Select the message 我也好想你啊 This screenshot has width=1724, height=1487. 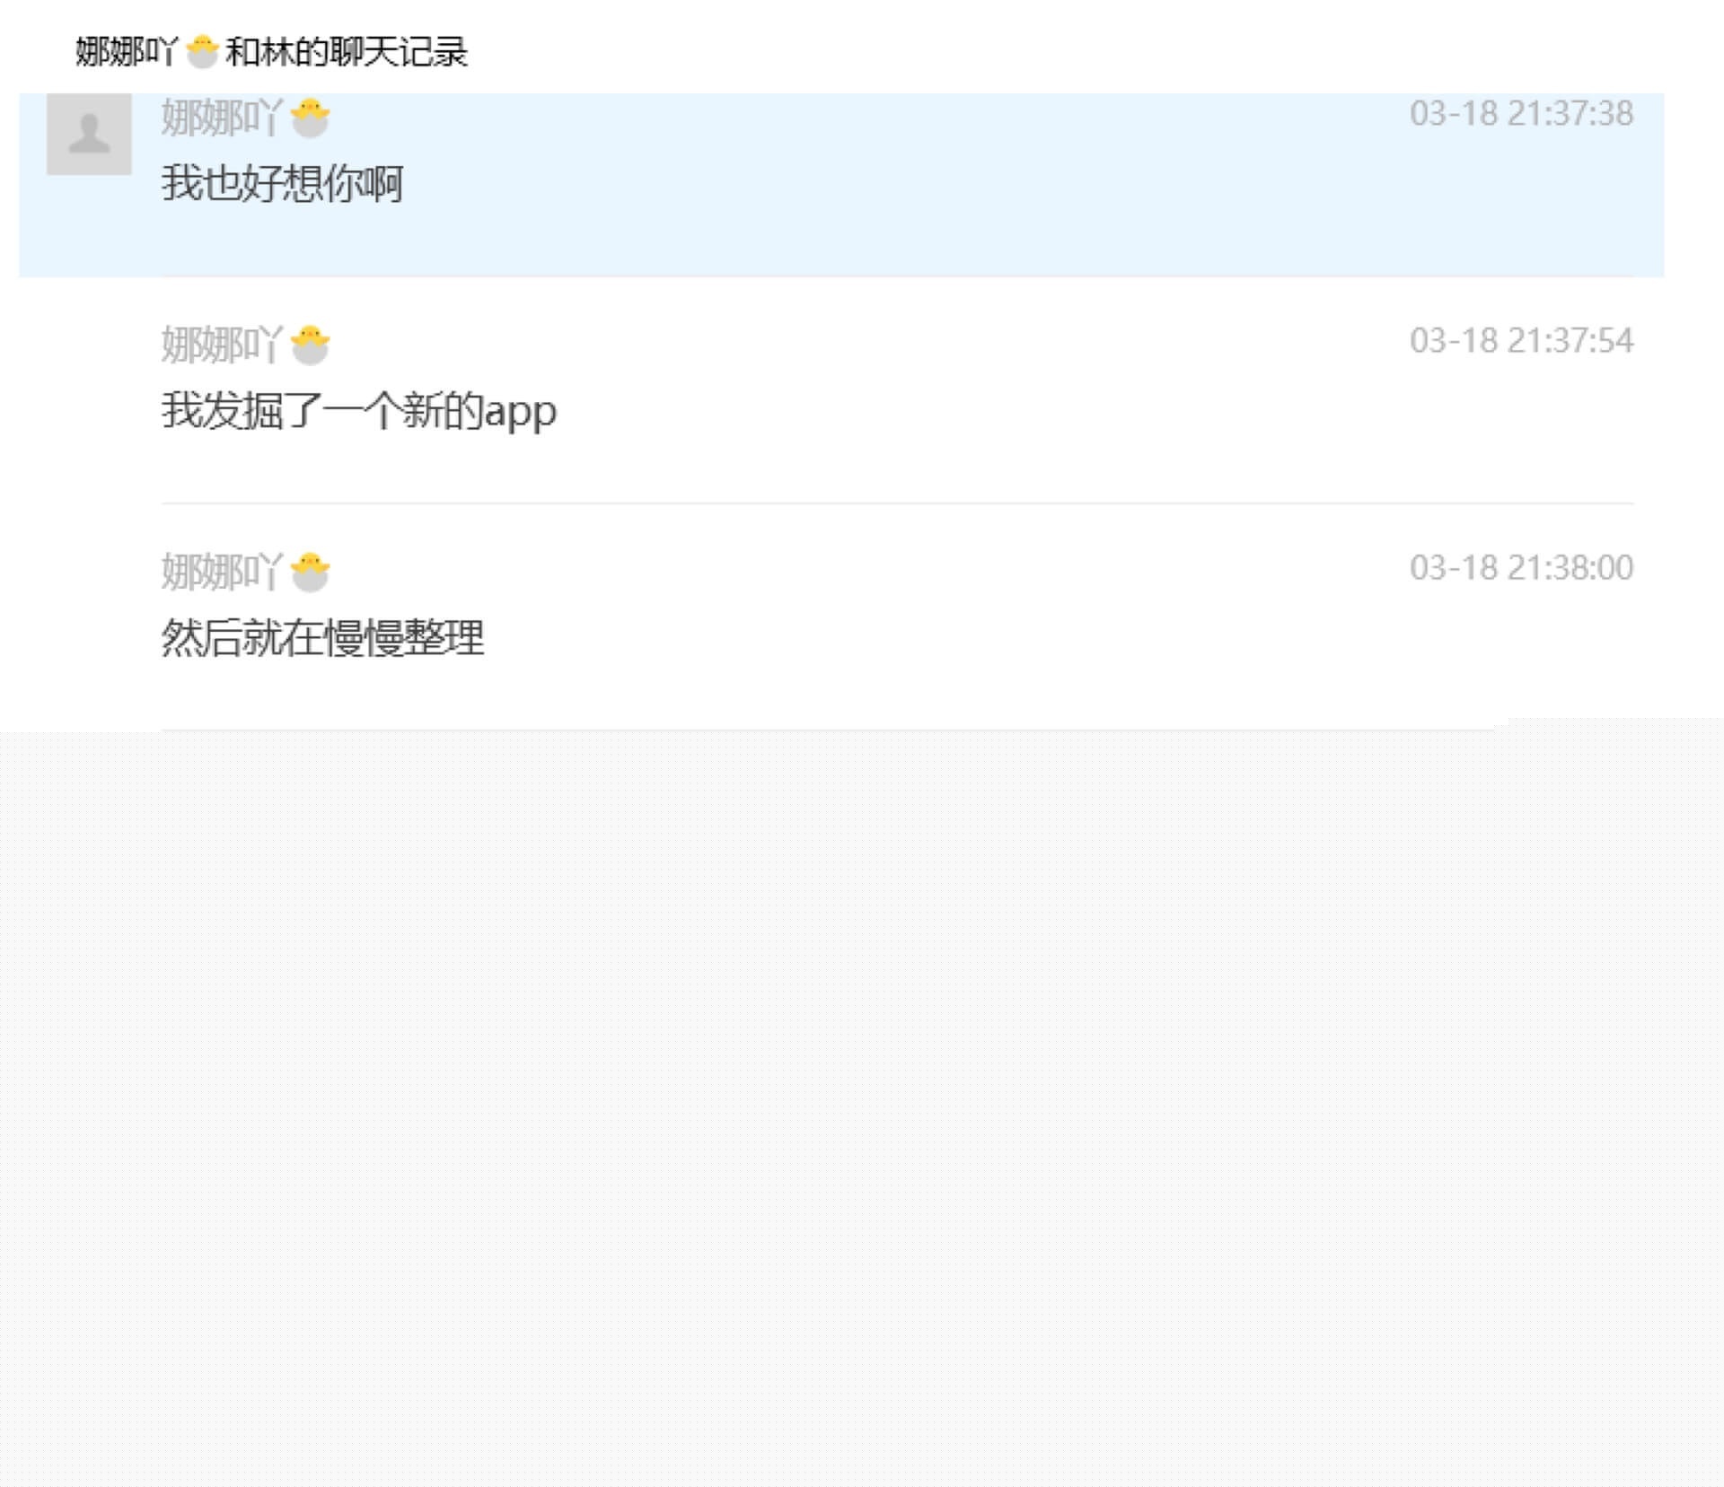click(282, 184)
